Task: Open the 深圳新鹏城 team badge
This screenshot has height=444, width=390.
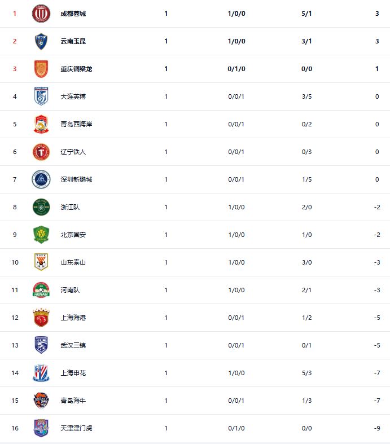Action: click(x=41, y=179)
